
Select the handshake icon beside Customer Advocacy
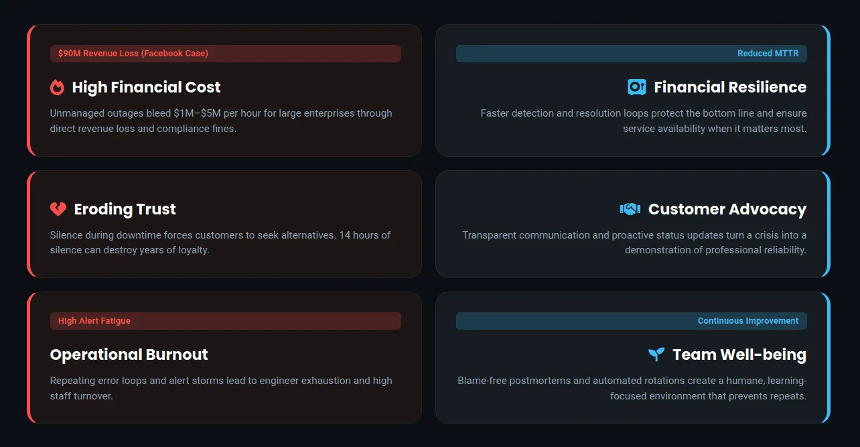[x=630, y=209]
